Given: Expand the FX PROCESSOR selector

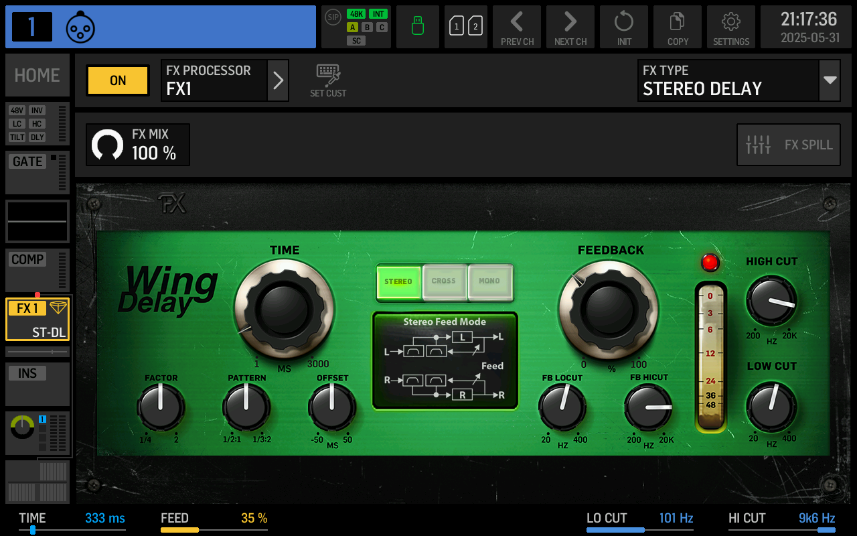Looking at the screenshot, I should 278,80.
